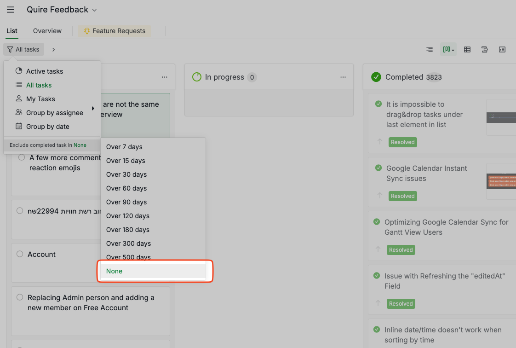Image resolution: width=516 pixels, height=348 pixels.
Task: Complete 'Replacing Admin person' task circle
Action: pos(20,297)
